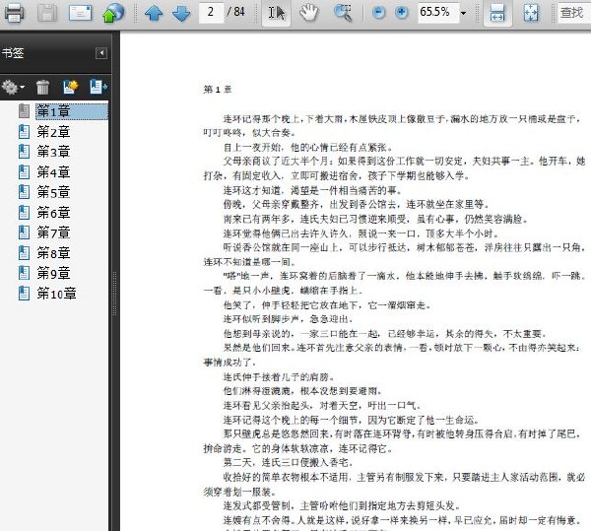Click the bookmark page icon beside 第3章
Image resolution: width=591 pixels, height=531 pixels.
(x=24, y=152)
